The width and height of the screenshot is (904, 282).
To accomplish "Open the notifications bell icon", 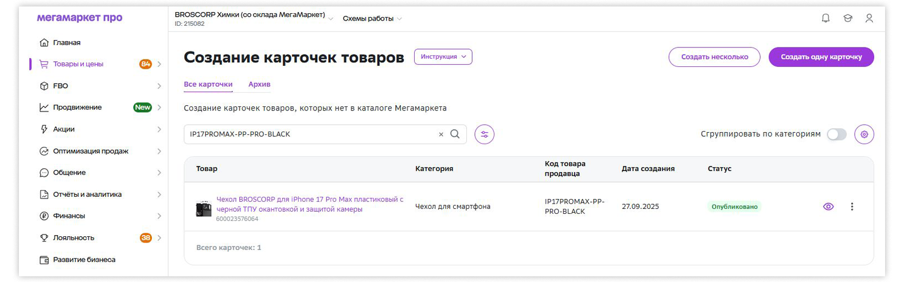I will coord(825,18).
